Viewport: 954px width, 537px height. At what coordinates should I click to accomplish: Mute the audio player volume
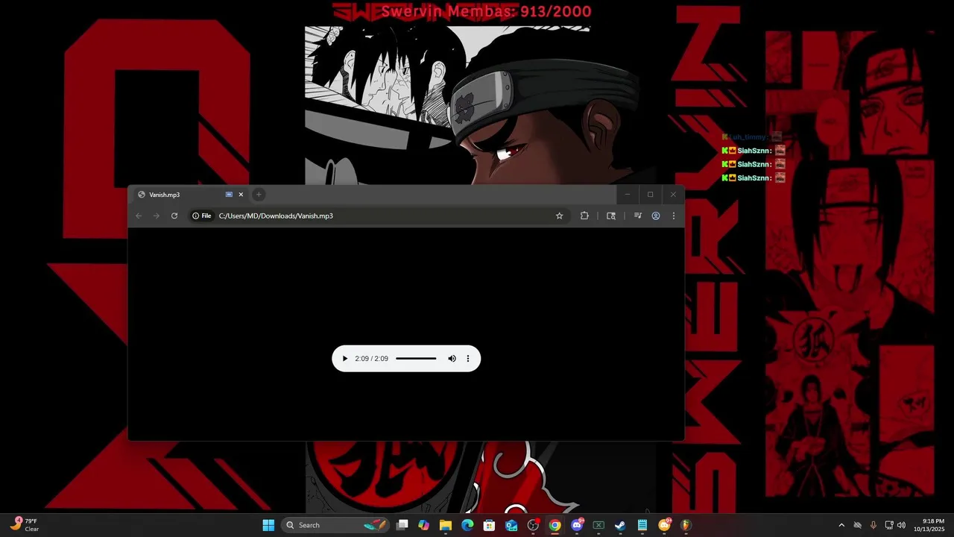(452, 359)
